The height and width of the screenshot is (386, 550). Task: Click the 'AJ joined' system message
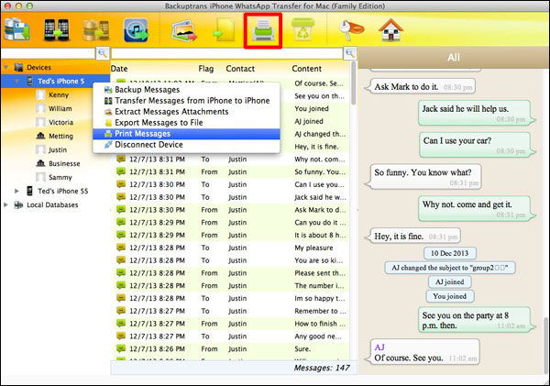click(x=449, y=282)
